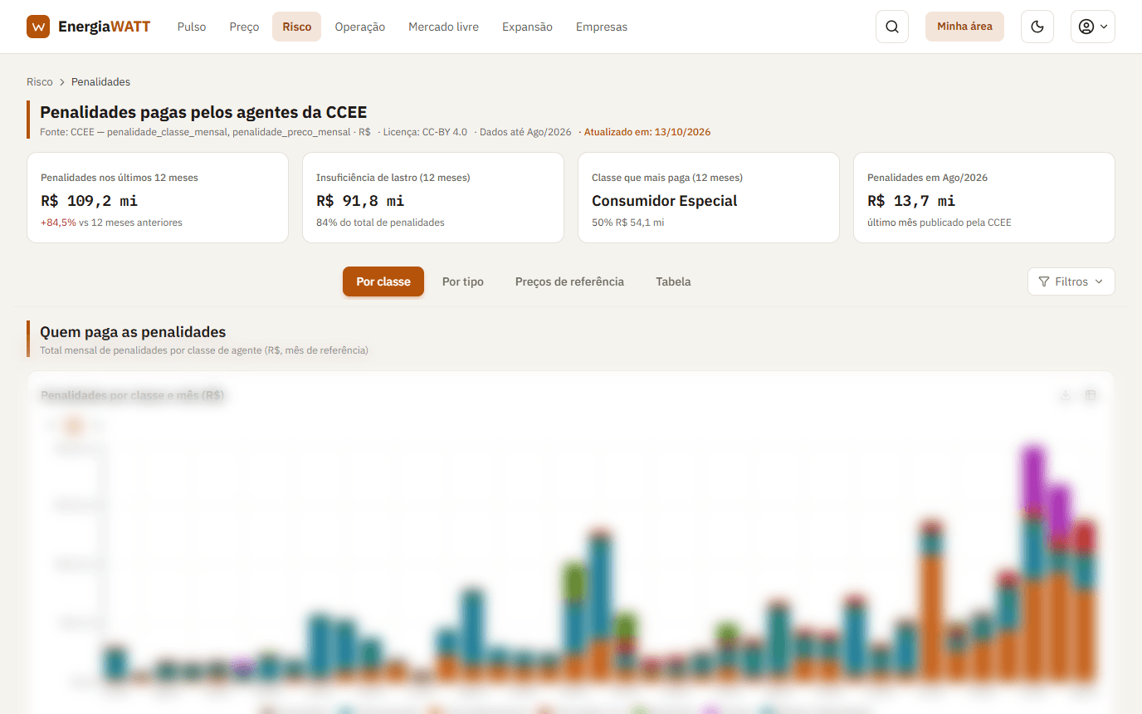Open the Operação menu item

coord(360,27)
